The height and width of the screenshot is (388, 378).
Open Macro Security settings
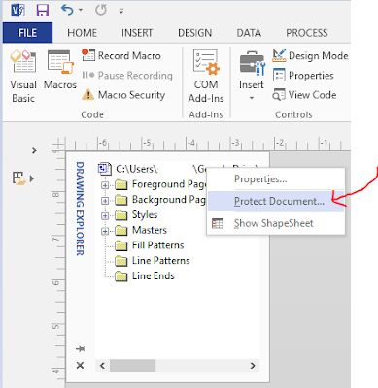pos(123,95)
